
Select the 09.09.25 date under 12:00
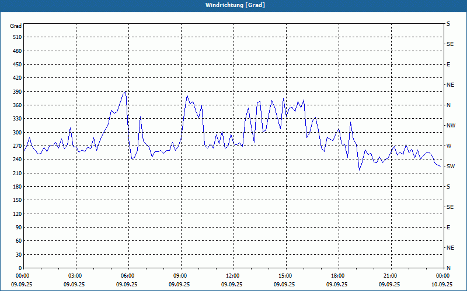click(232, 284)
